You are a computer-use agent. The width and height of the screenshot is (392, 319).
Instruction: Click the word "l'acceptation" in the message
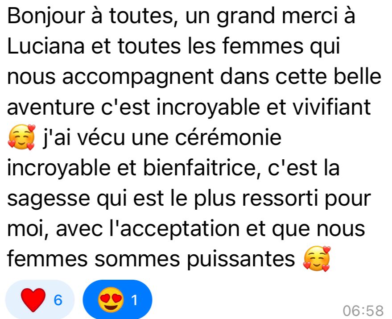click(x=174, y=229)
